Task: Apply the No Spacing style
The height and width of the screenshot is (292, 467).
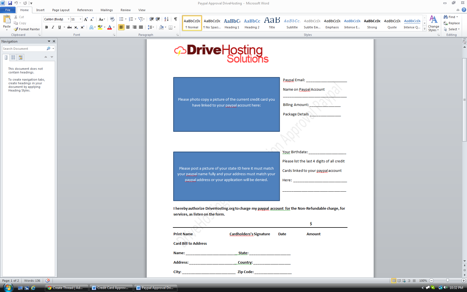Action: pos(212,23)
